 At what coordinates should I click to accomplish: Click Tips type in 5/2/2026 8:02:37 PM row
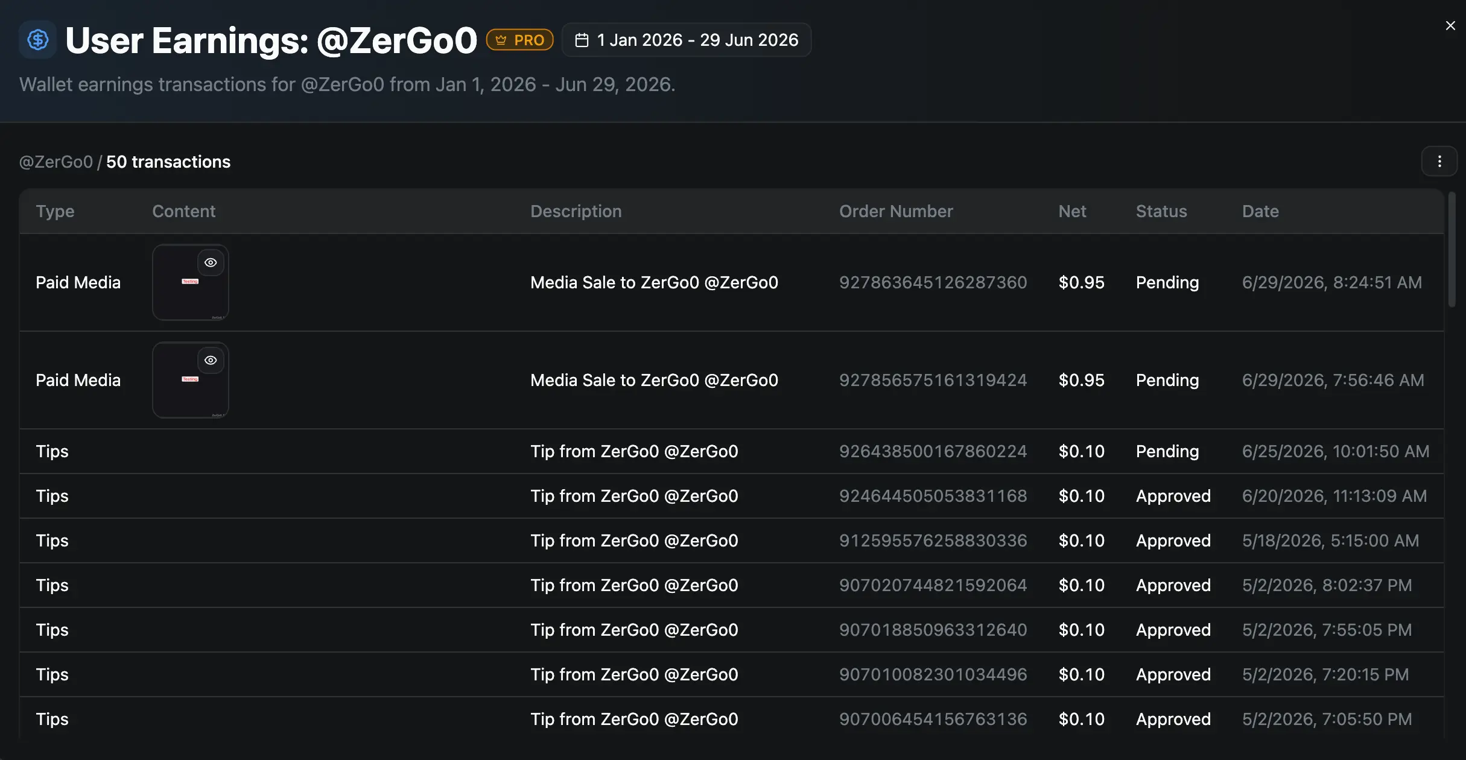point(52,585)
